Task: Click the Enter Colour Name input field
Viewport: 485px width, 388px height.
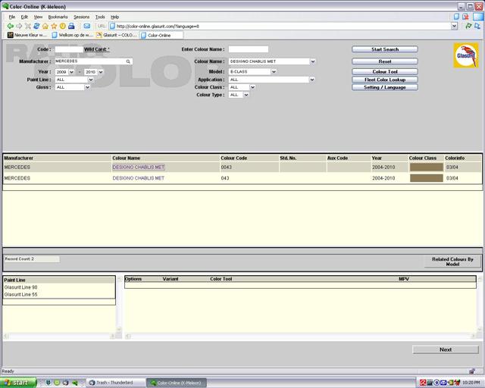Action: [249, 49]
